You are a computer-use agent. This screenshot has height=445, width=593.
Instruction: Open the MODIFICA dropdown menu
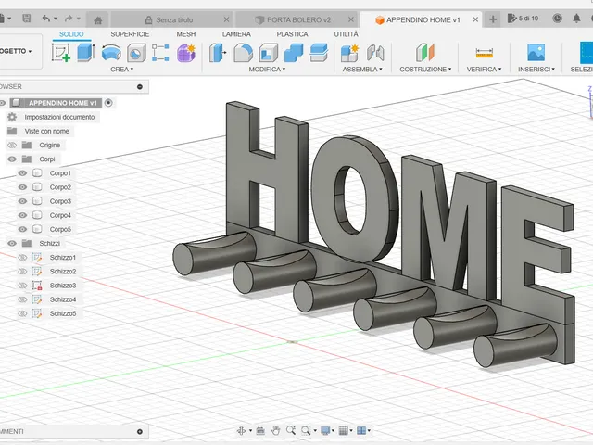click(x=267, y=70)
